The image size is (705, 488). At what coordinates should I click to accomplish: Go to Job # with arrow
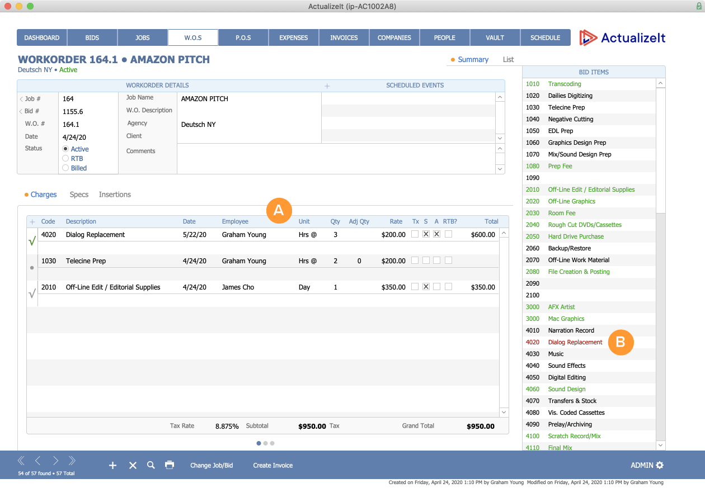(x=21, y=99)
